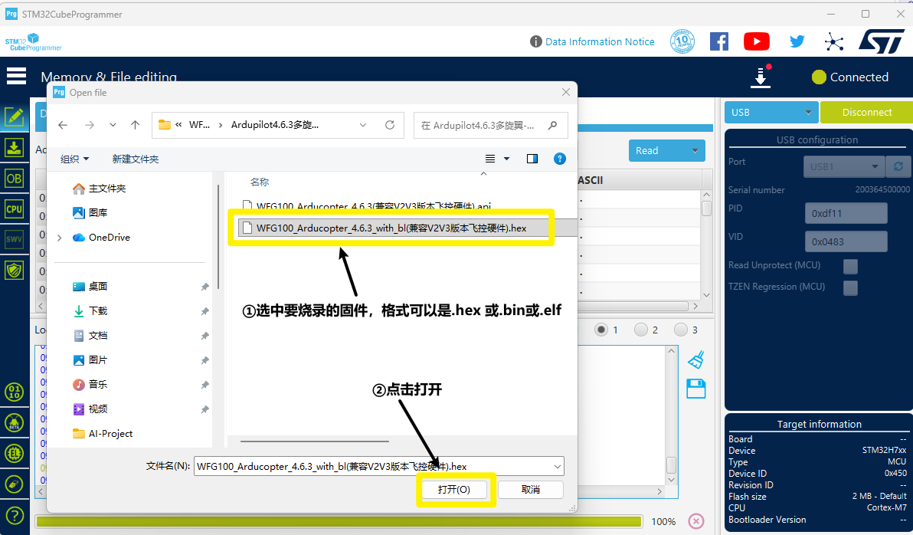The height and width of the screenshot is (535, 913).
Task: Select 图库 in navigation pane
Action: [x=98, y=213]
